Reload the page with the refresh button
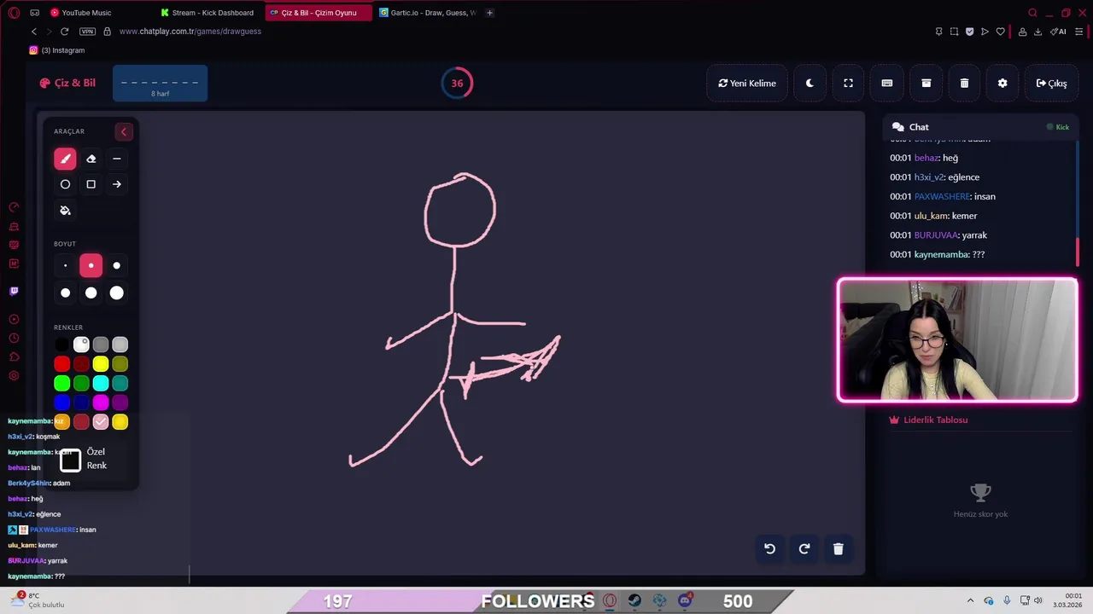 64,32
